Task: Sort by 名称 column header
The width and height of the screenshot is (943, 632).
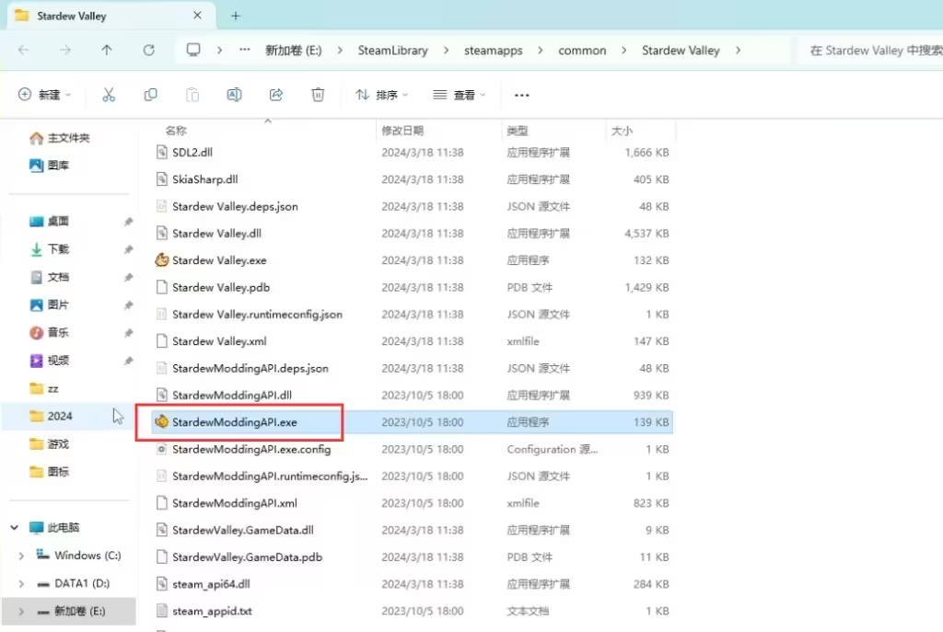Action: coord(176,131)
